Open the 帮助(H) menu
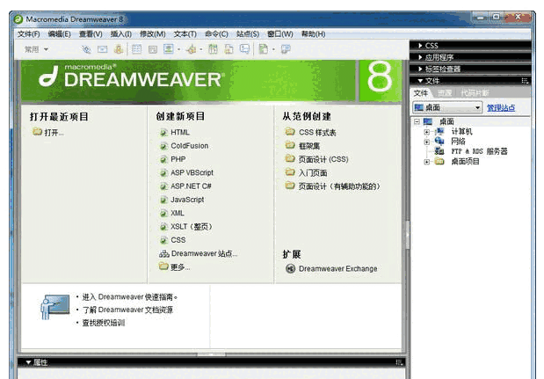This screenshot has width=544, height=379. (x=313, y=34)
